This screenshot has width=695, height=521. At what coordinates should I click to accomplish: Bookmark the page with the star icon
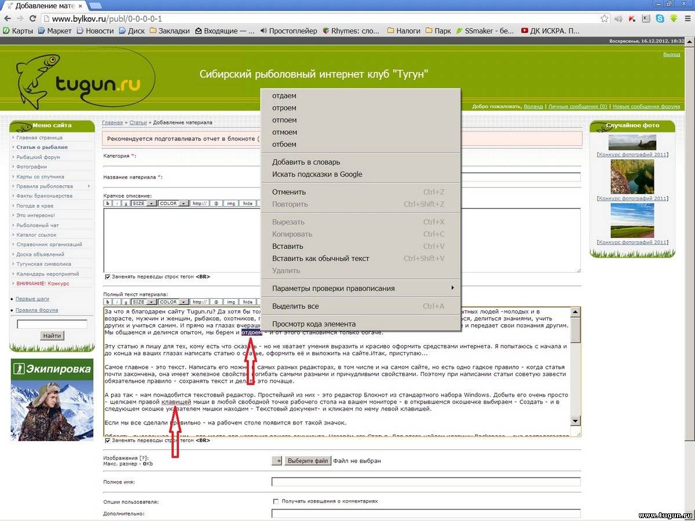(x=605, y=19)
